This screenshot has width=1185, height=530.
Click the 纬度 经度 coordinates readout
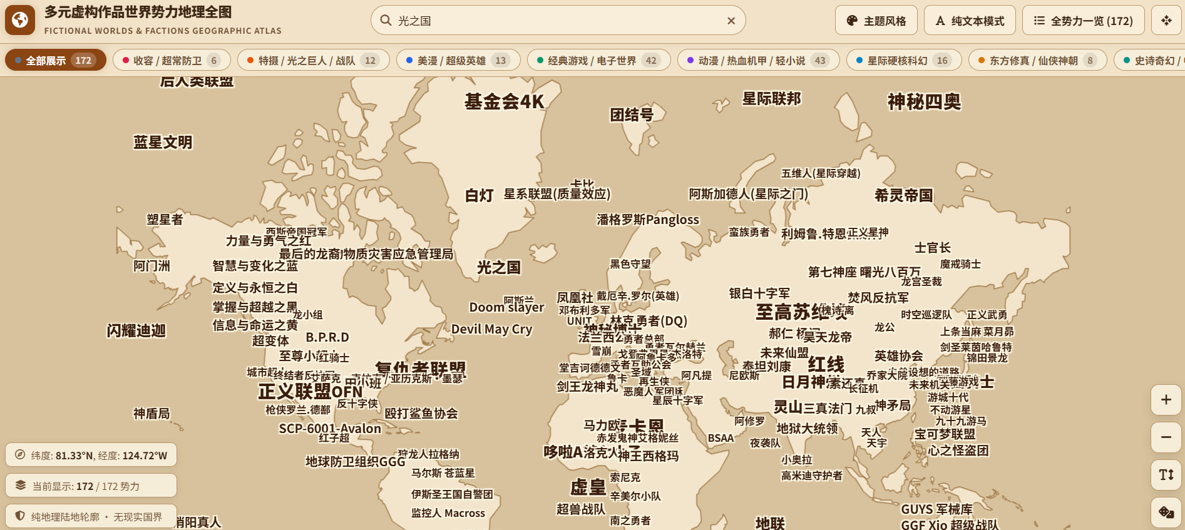pyautogui.click(x=91, y=455)
